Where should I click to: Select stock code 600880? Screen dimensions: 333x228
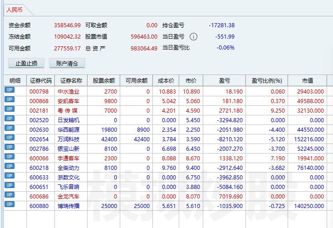(39, 206)
